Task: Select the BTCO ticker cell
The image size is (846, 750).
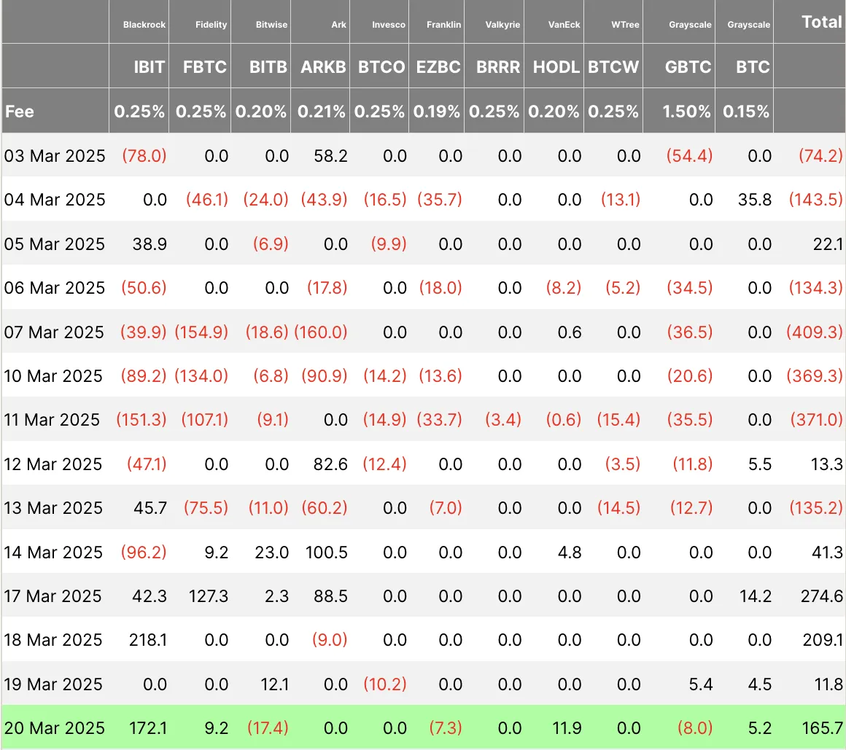Action: [381, 67]
